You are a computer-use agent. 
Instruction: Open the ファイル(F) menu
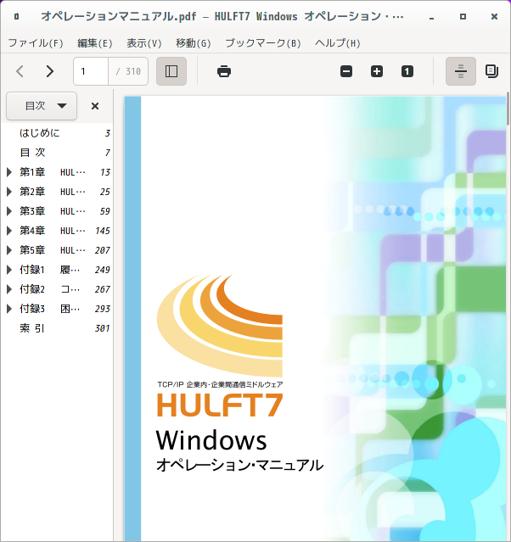(36, 43)
